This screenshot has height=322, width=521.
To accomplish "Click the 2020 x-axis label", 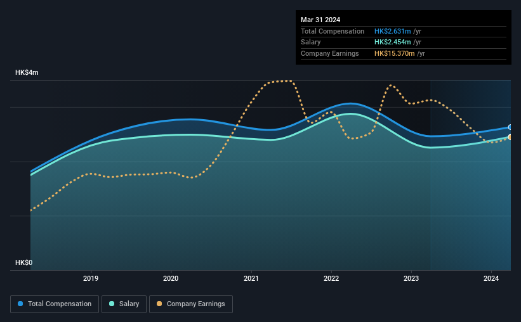I will tap(171, 278).
